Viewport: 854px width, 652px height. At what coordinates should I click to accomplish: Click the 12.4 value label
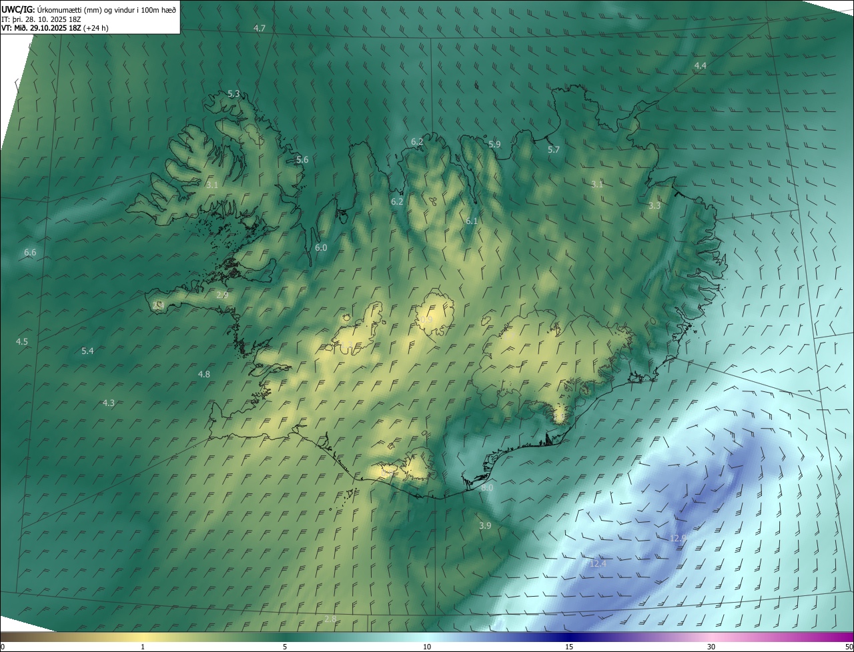click(x=598, y=563)
